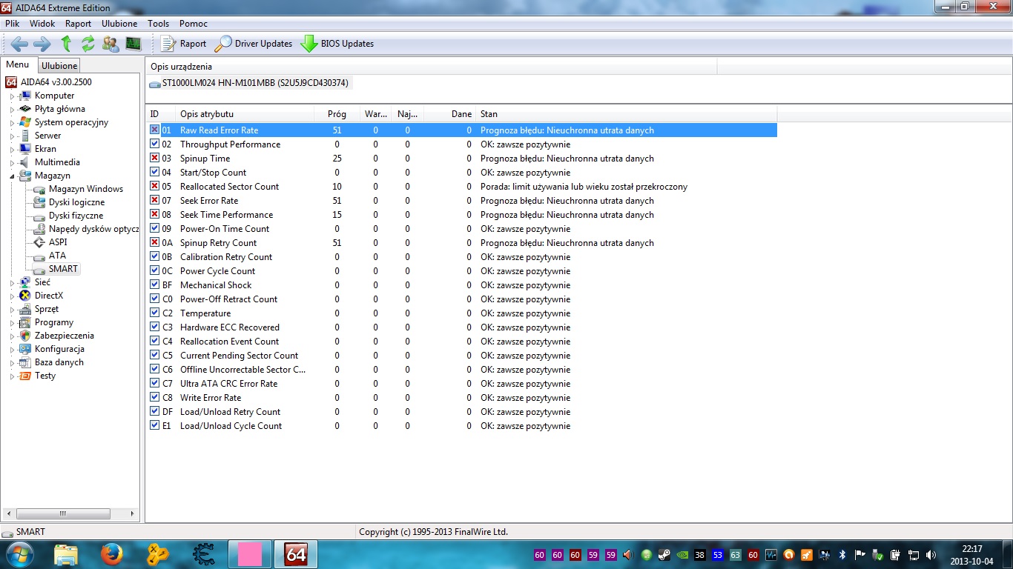
Task: Go forward with the blue right arrow
Action: click(x=42, y=44)
